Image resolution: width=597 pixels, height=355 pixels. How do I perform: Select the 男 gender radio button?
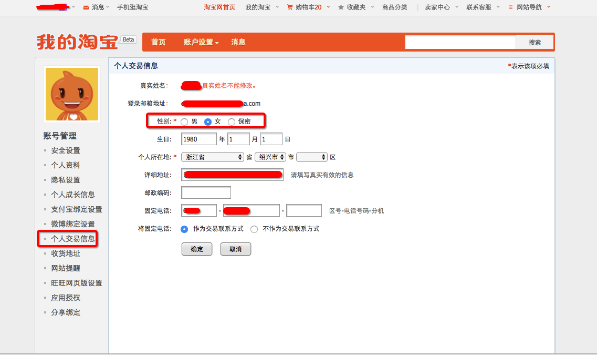pos(184,122)
